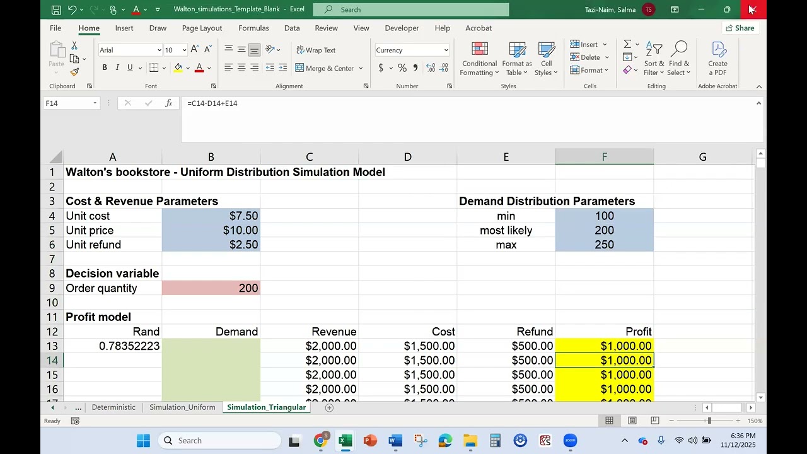Viewport: 807px width, 454px height.
Task: Click the Search box in title bar
Action: [411, 9]
